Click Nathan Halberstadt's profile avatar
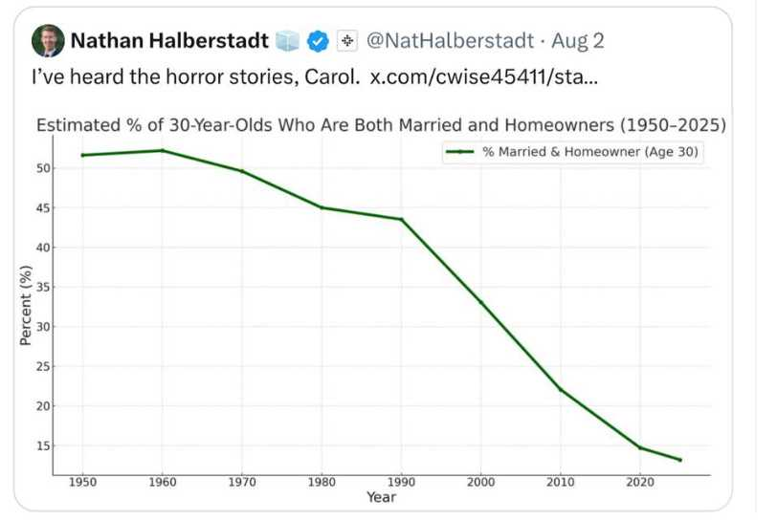Viewport: 777px width, 520px height. tap(48, 40)
